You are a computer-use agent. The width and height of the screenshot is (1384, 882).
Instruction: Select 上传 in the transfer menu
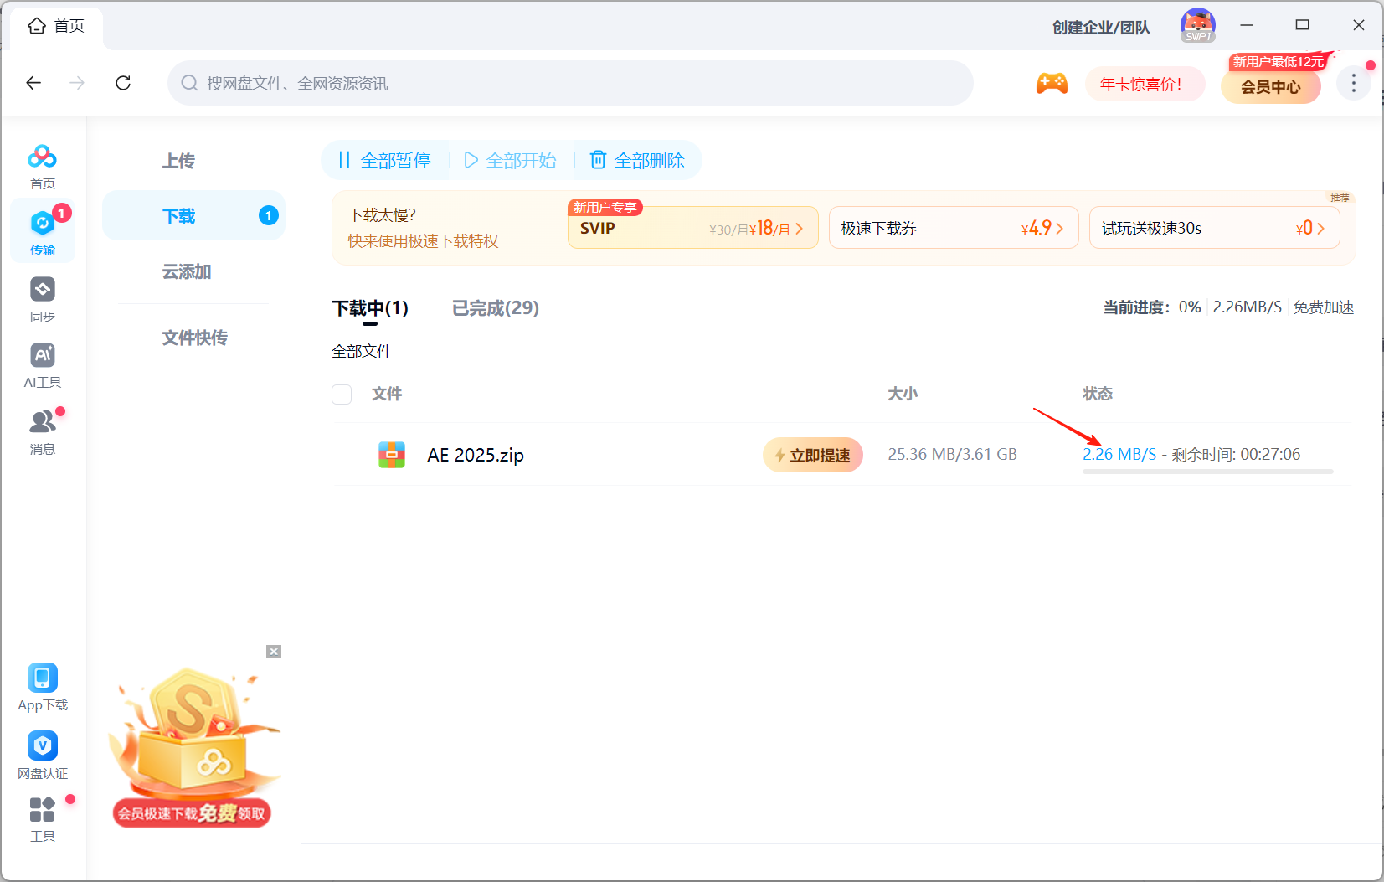tap(178, 161)
